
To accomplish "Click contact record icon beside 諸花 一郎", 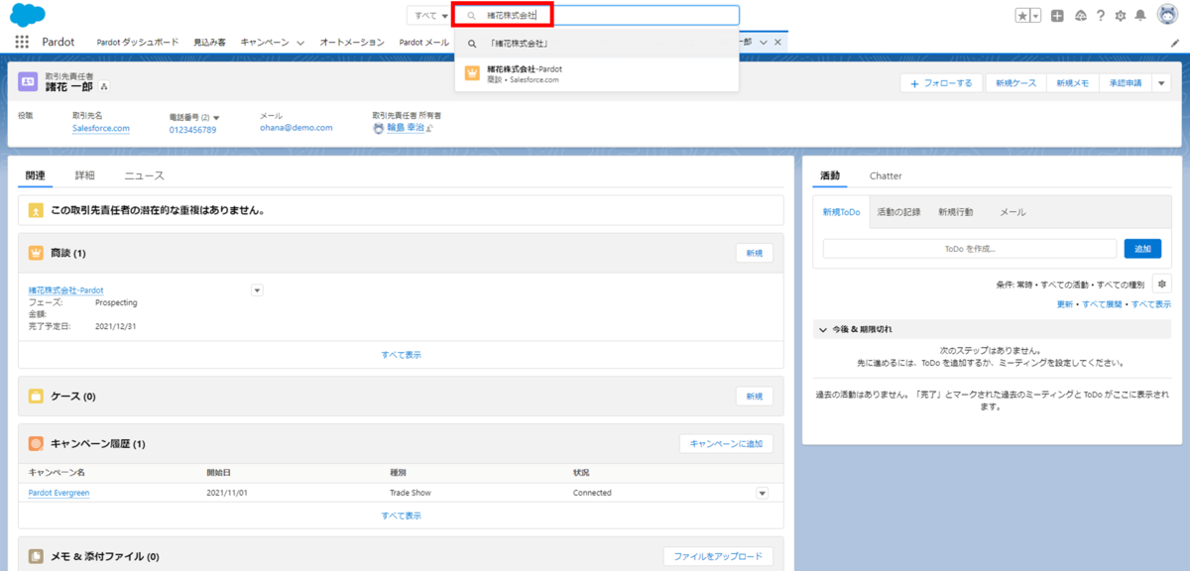I will (28, 81).
